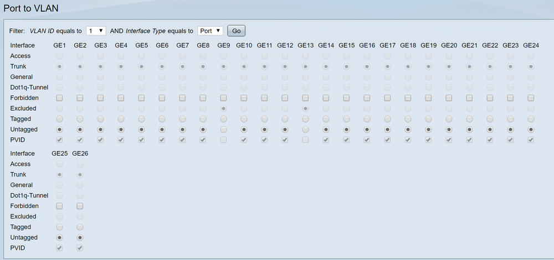Enable Forbidden for port GE26
Image resolution: width=554 pixels, height=260 pixels.
tap(80, 206)
